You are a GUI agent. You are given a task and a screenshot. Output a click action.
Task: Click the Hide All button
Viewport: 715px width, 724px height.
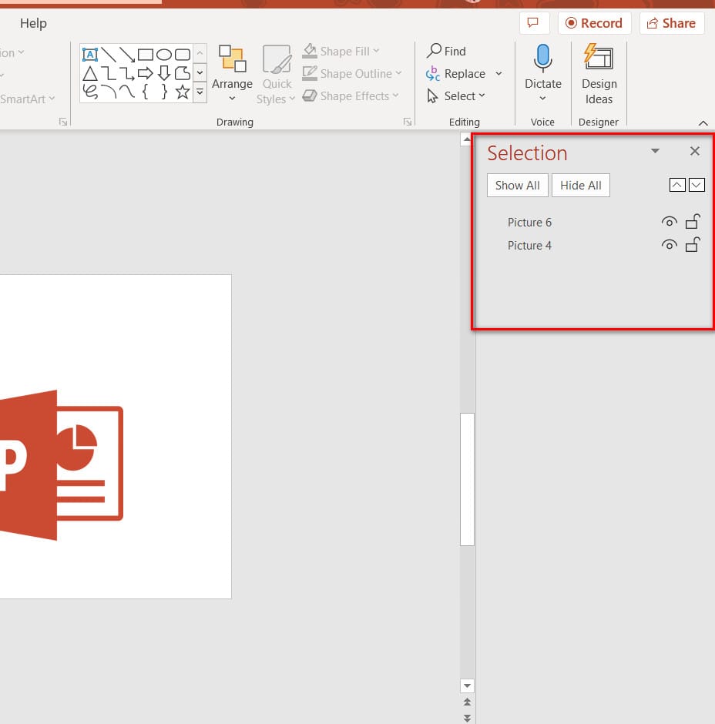pos(581,185)
